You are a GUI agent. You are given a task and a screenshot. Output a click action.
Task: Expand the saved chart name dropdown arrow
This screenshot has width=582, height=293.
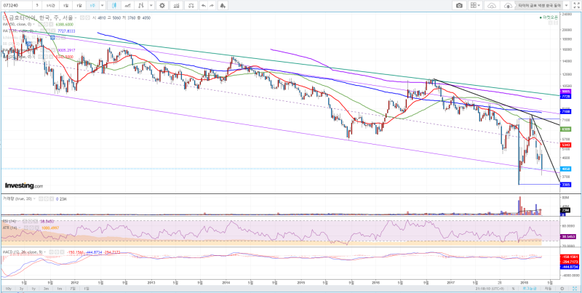566,6
